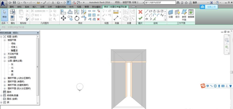Click the Undo arrow in quick access toolbar

(25, 3)
